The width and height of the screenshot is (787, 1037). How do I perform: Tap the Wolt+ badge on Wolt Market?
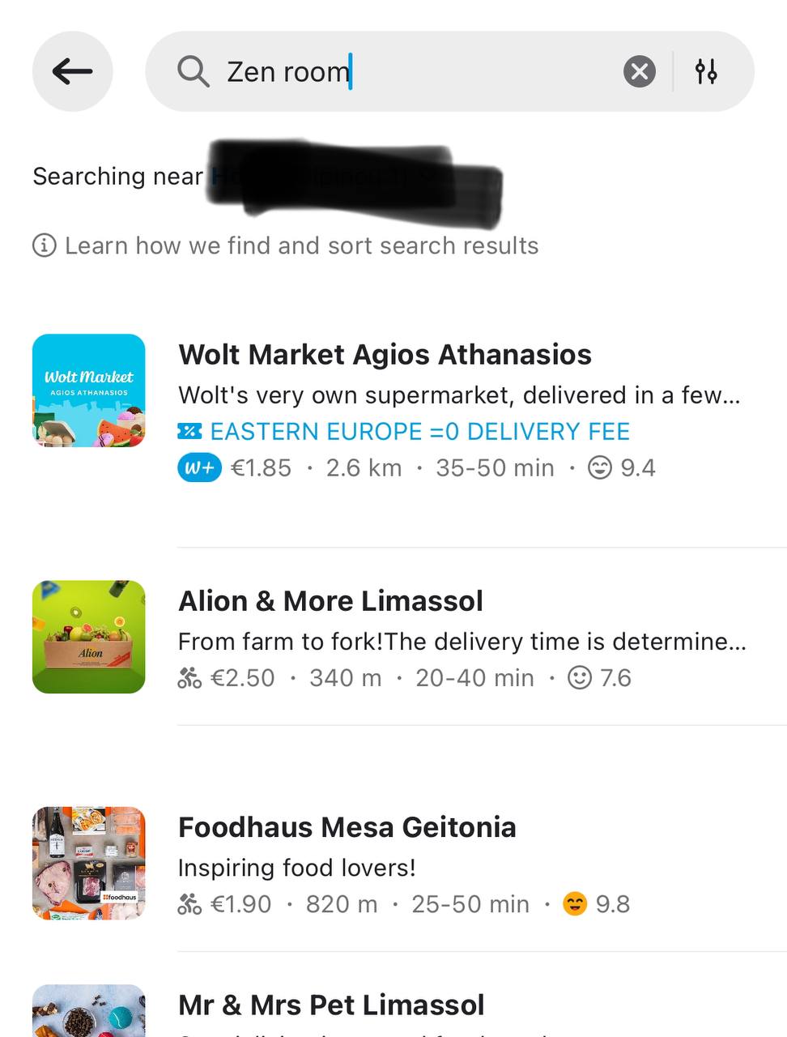tap(199, 468)
